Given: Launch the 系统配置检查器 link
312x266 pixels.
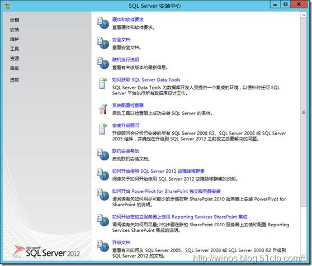Looking at the screenshot, I should pos(127,105).
